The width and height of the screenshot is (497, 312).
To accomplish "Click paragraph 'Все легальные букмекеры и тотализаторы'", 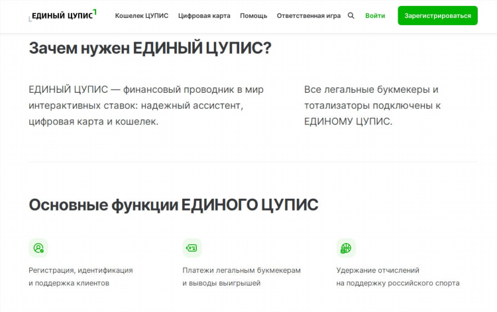I will [x=372, y=105].
